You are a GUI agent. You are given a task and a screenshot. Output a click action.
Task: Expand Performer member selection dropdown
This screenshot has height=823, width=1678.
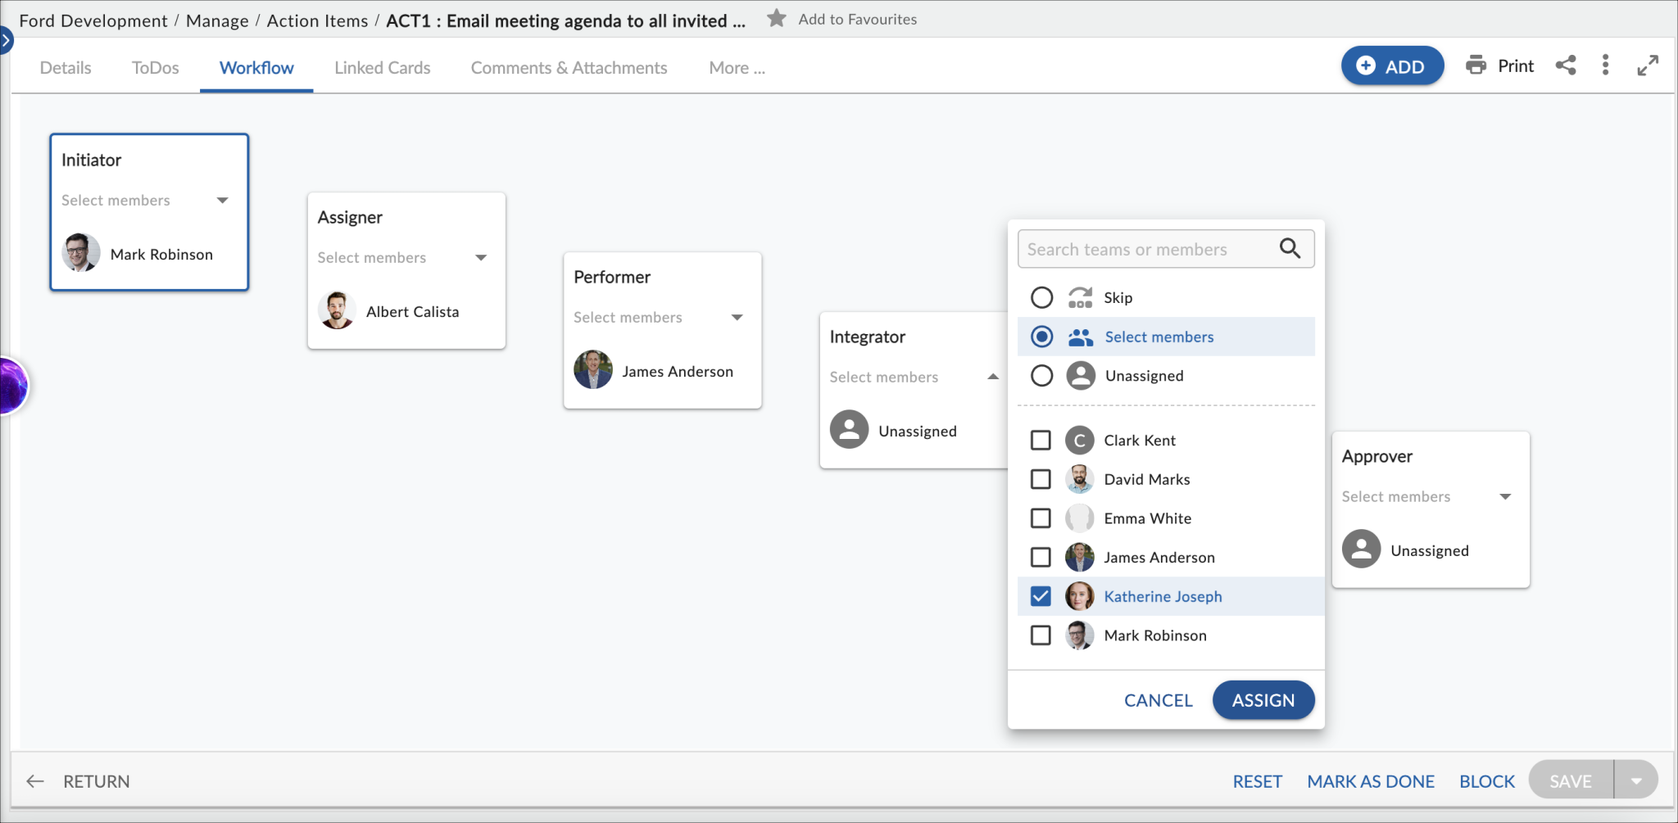pos(737,317)
